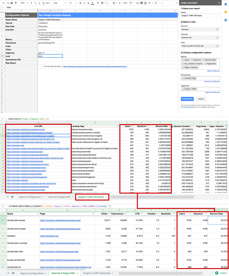Remove the Landing Page dimension chip
Screen dimensions: 229x276
pos(183,78)
